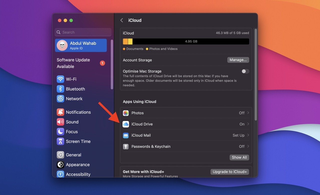The height and width of the screenshot is (195, 320).
Task: Click the Abdul Wahab profile avatar
Action: point(62,45)
